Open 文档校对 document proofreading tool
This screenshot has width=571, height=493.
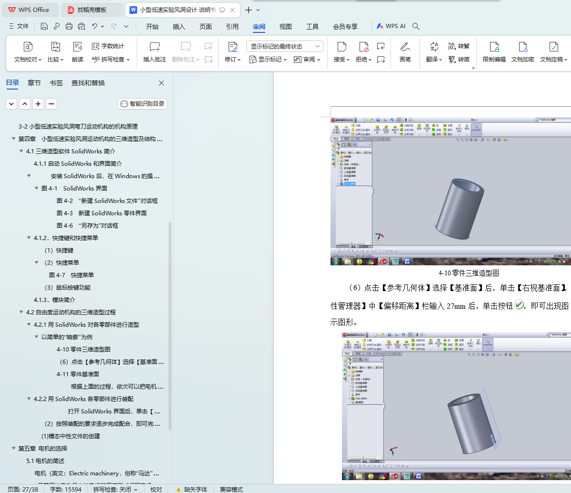(x=28, y=52)
